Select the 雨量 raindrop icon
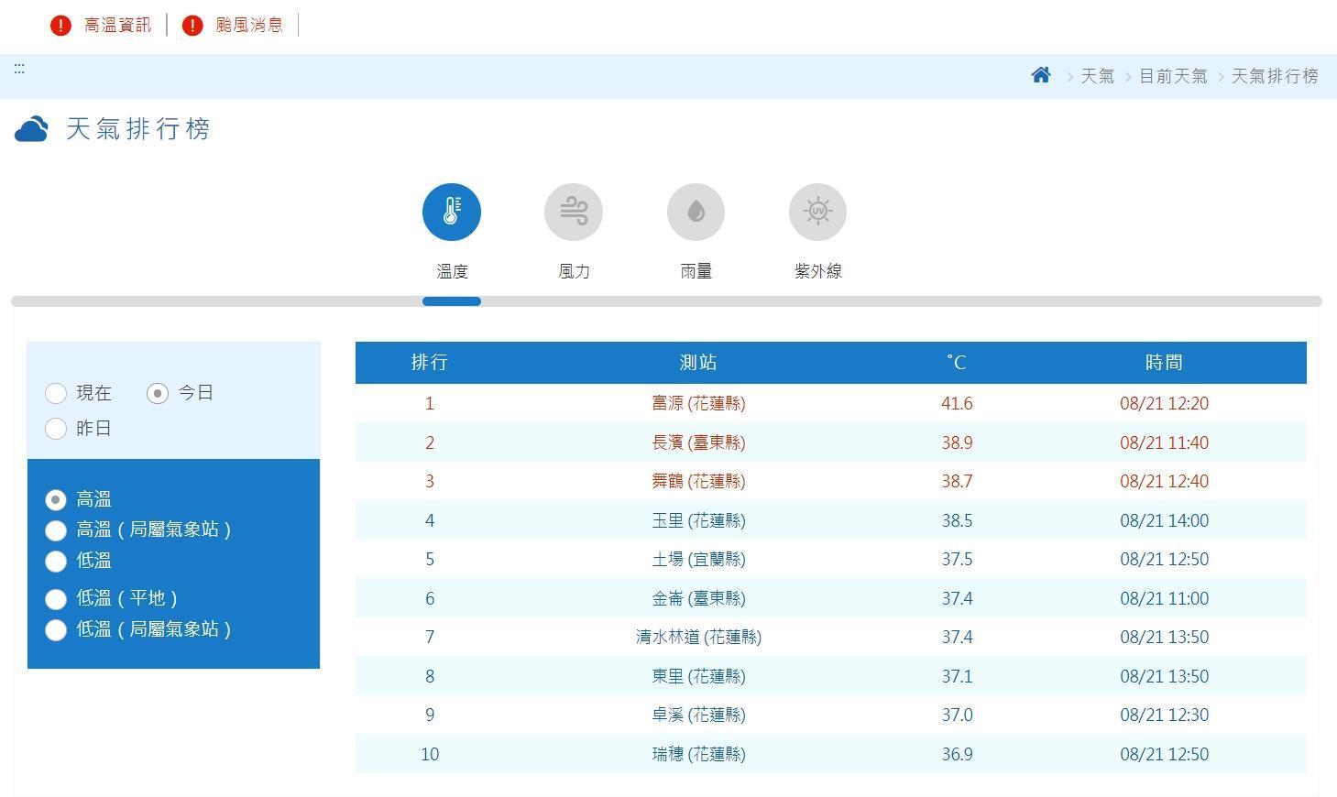Viewport: 1337px width, 797px height. point(696,212)
